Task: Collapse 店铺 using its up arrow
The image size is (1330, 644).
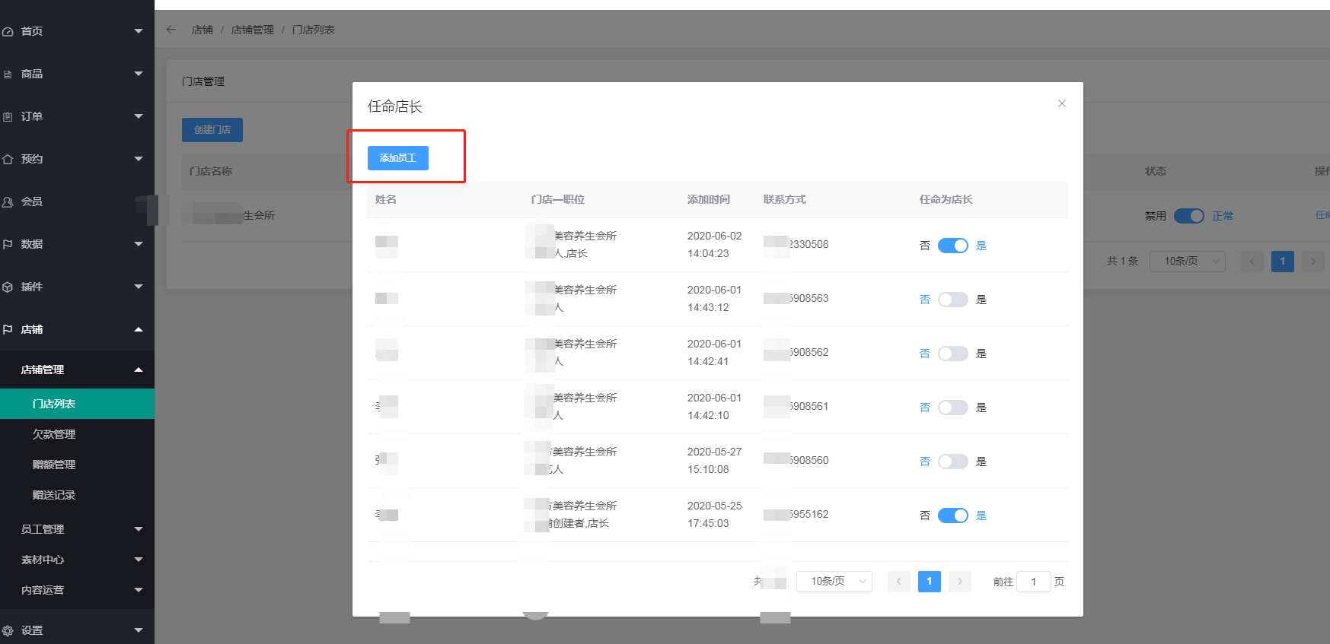Action: pyautogui.click(x=139, y=329)
